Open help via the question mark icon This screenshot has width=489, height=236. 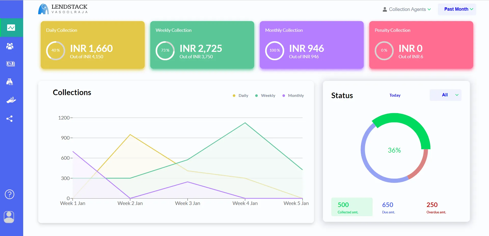pyautogui.click(x=9, y=194)
